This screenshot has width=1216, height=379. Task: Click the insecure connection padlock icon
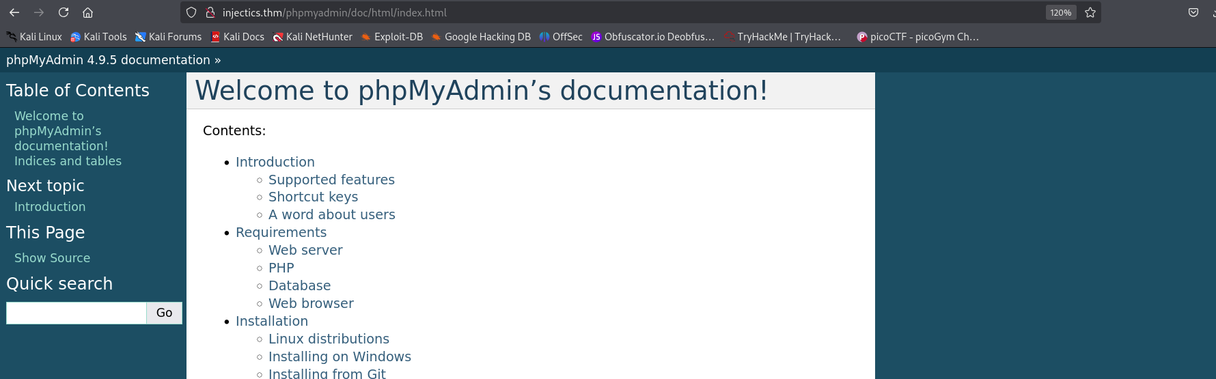tap(210, 12)
